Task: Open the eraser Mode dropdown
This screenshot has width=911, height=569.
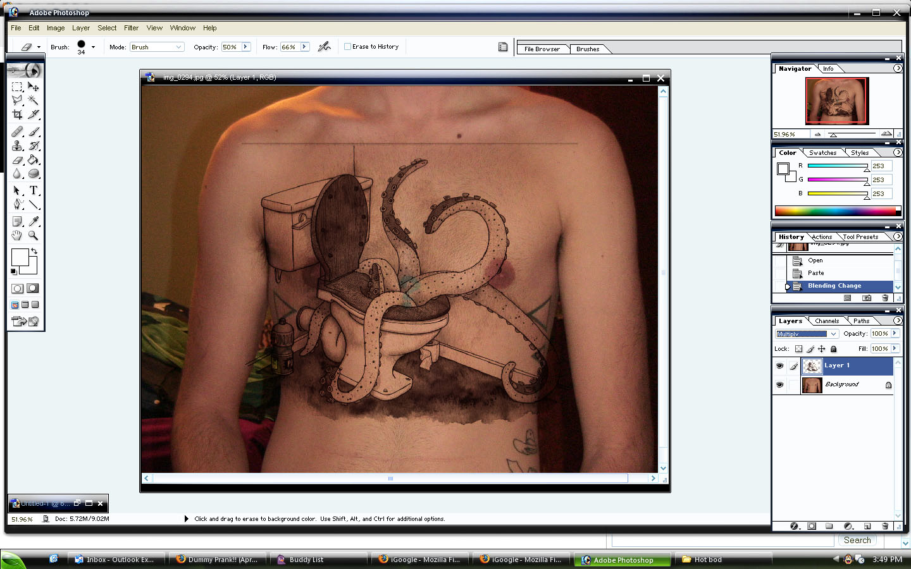Action: [157, 47]
